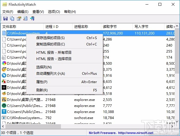180x136 pixels.
Task: Click the vertical scrollbar up arrow
Action: click(x=177, y=26)
